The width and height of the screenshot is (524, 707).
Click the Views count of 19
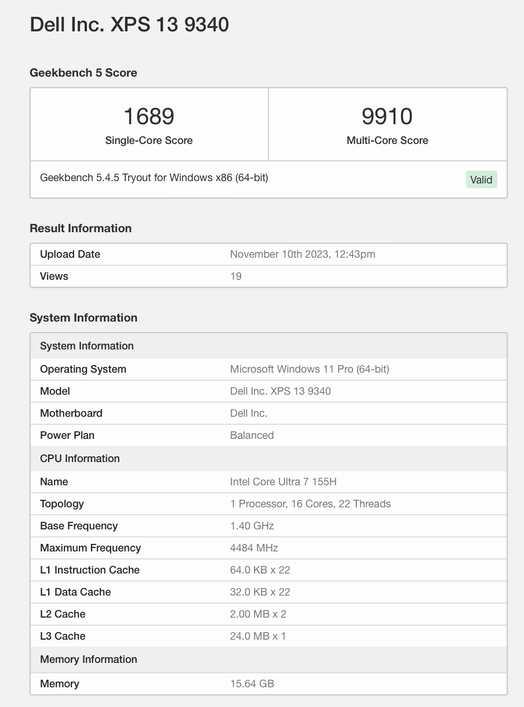pyautogui.click(x=236, y=276)
